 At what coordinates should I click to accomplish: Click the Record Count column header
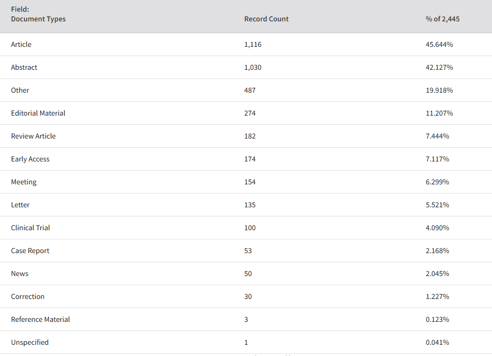click(266, 19)
